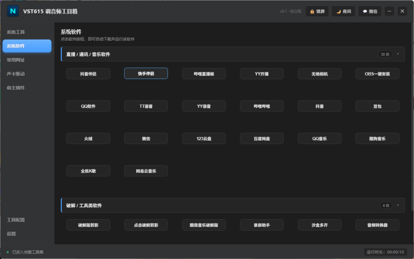Click the 运行时长 timer in status bar
The height and width of the screenshot is (259, 414).
coord(385,252)
